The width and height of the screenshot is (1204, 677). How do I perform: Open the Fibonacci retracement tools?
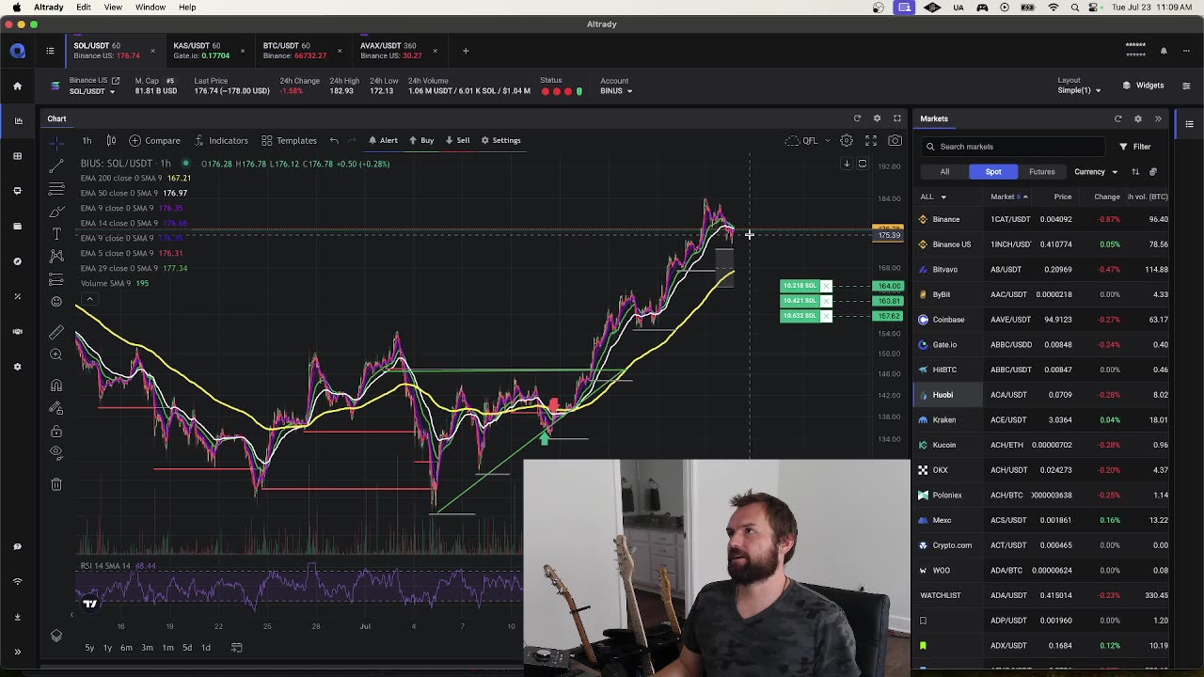click(56, 188)
